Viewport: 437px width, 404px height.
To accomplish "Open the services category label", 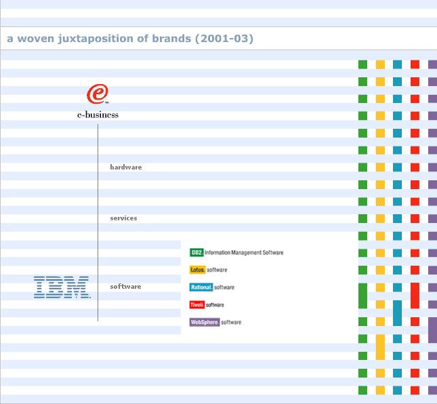I will click(123, 218).
